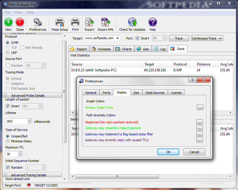Switch to the Log tab
Viewport: 238px width, 190px height.
click(x=160, y=49)
